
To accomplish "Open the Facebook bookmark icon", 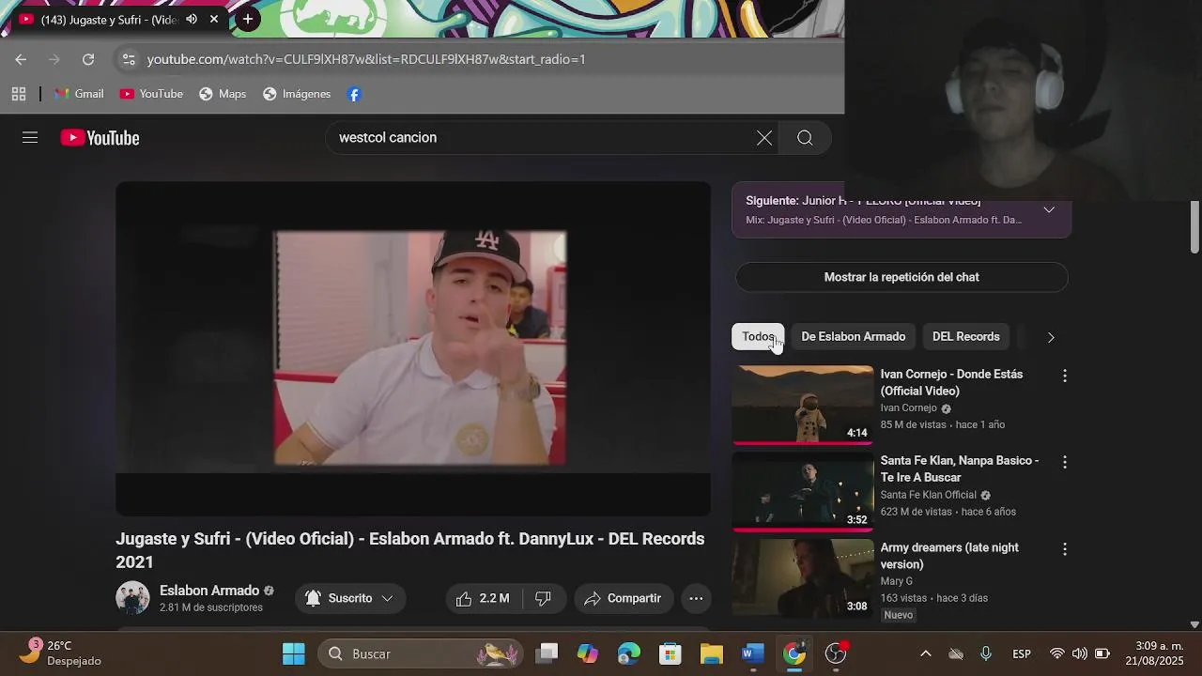I will click(354, 94).
